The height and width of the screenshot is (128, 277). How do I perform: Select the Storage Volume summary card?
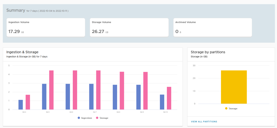(129, 27)
